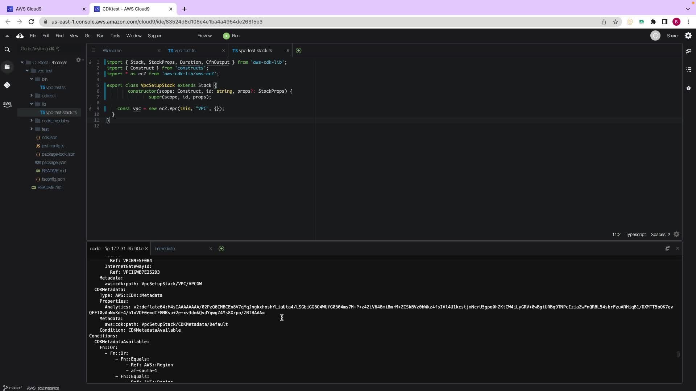The image size is (696, 391).
Task: Open the AWS Toolkit sidebar icon
Action: pyautogui.click(x=7, y=104)
